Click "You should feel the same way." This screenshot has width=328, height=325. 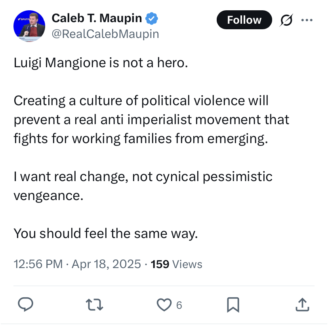point(106,233)
